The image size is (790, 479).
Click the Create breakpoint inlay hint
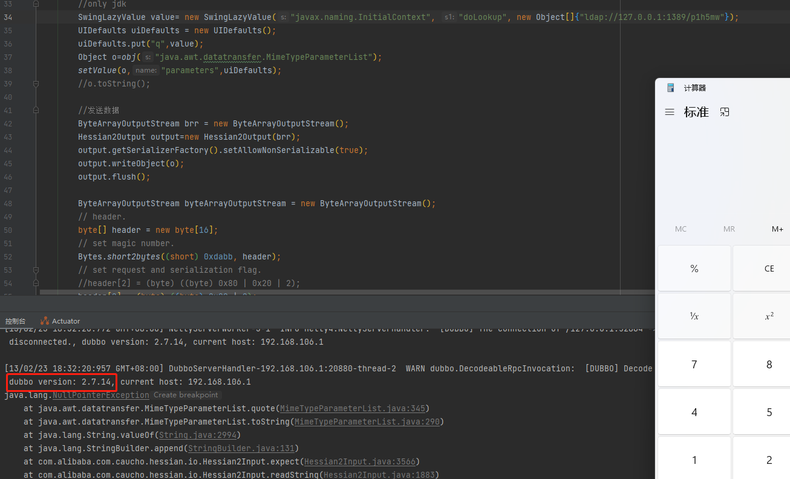(186, 395)
